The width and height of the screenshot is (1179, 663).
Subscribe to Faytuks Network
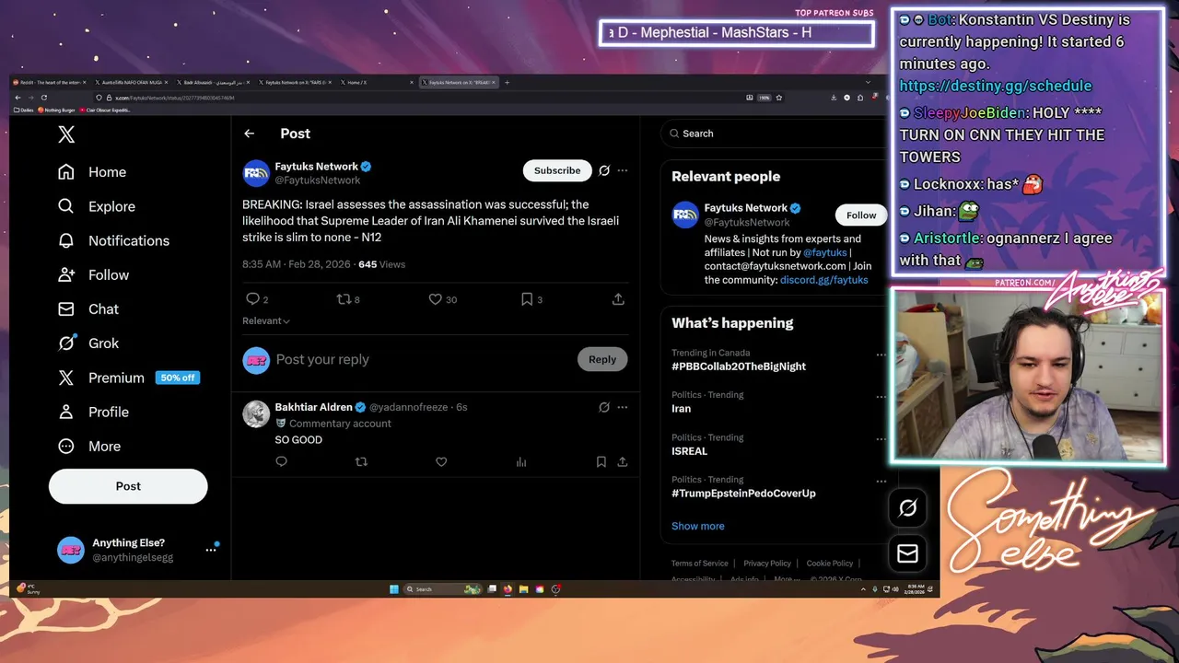[x=557, y=170]
